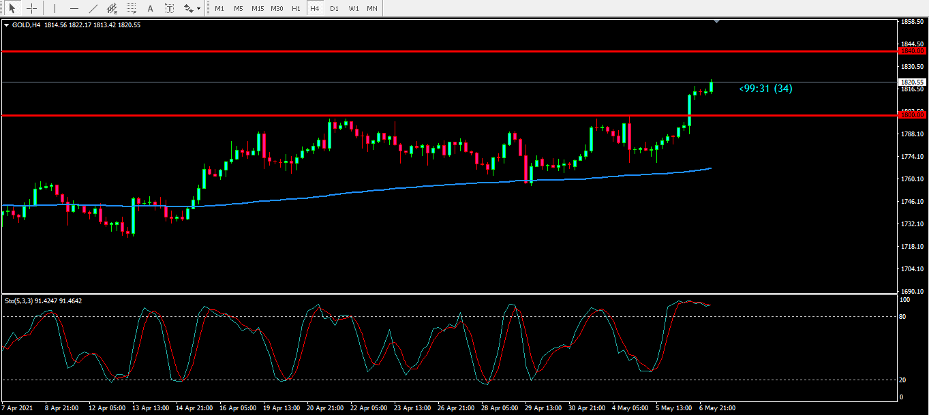Select the Fibonacci retracement tool
The height and width of the screenshot is (415, 929).
pos(131,9)
